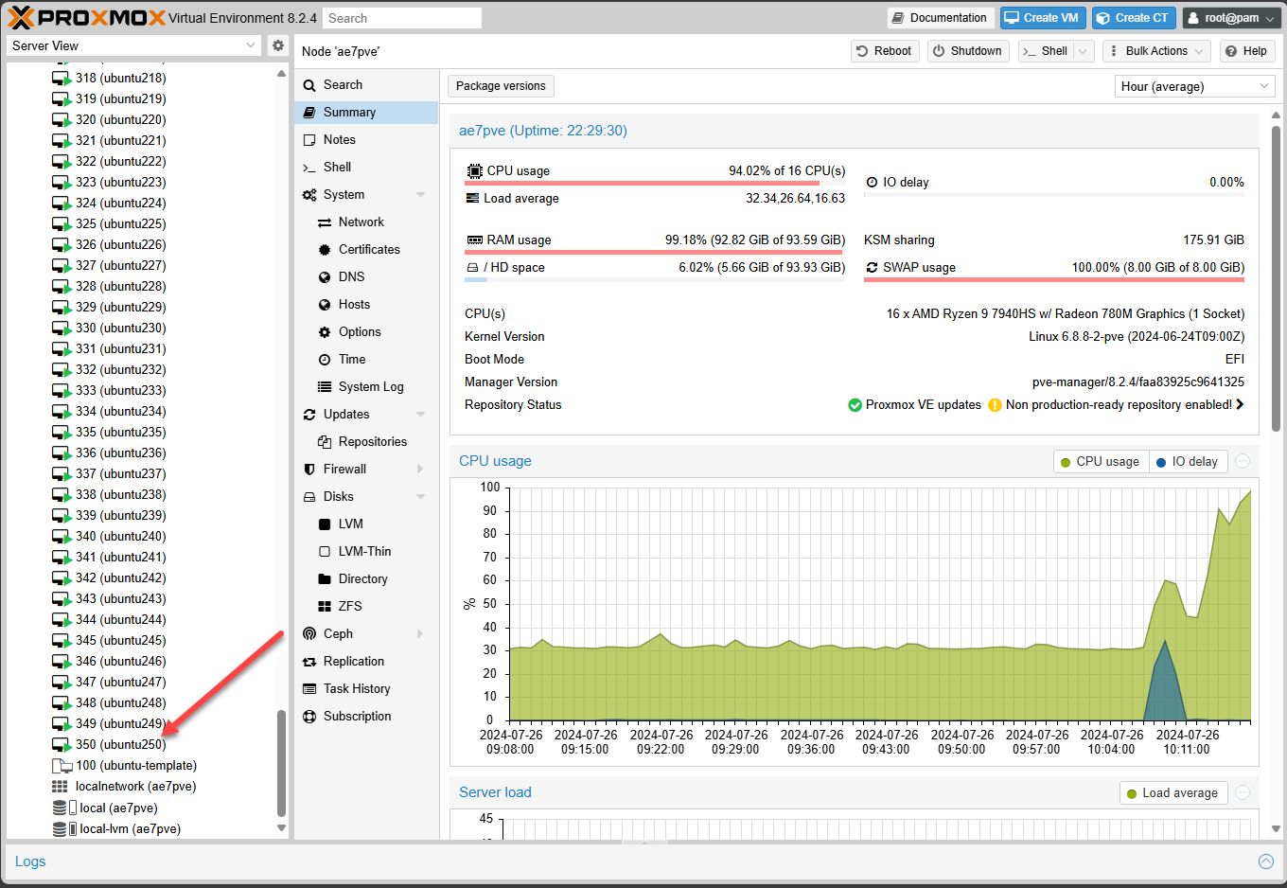Image resolution: width=1287 pixels, height=888 pixels.
Task: Expand the Ceph menu section arrow
Action: [x=420, y=634]
